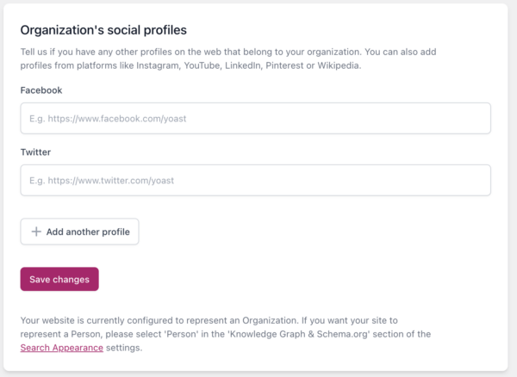
Task: Click the twitter.com/yoast placeholder example
Action: (102, 181)
